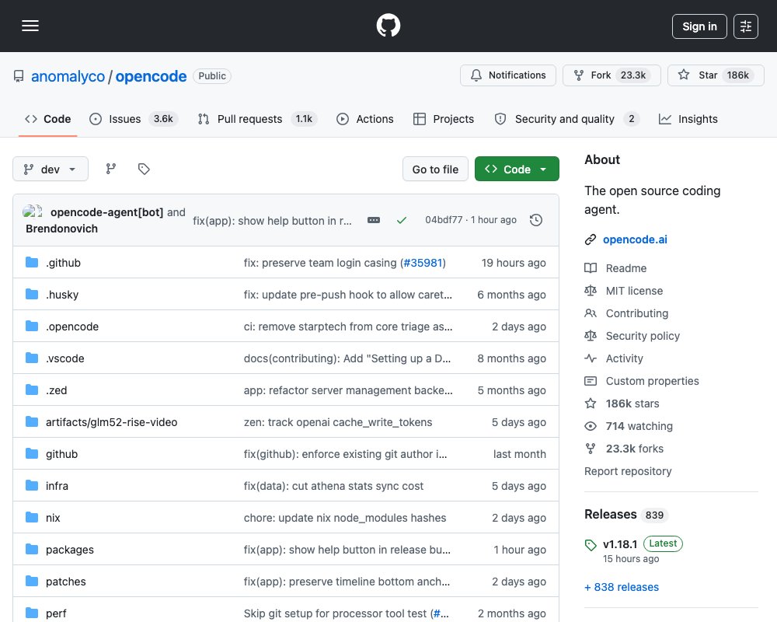Open commit 'fix: update pre-push hook to allow caret'
Screen dimensions: 777x622
tap(348, 295)
